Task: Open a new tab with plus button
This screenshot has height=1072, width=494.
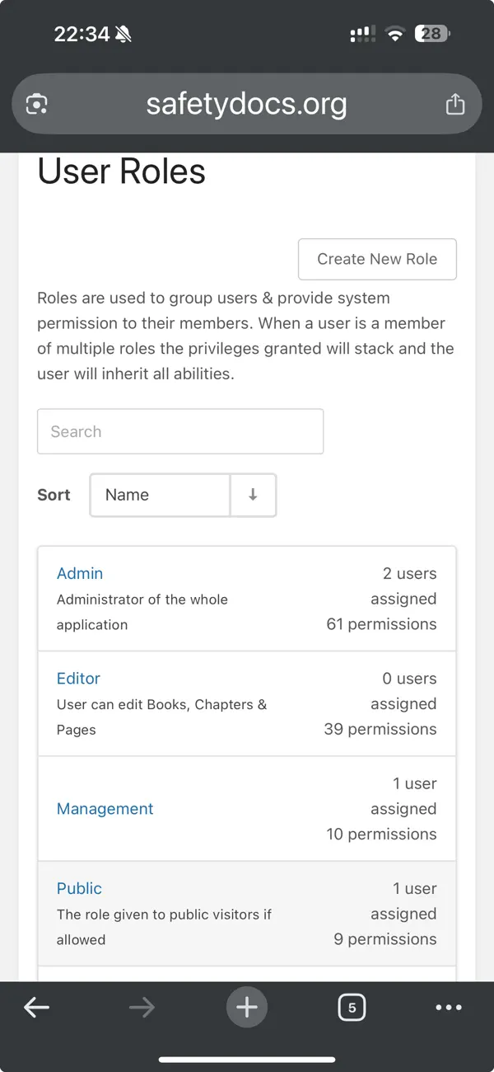Action: click(247, 1007)
